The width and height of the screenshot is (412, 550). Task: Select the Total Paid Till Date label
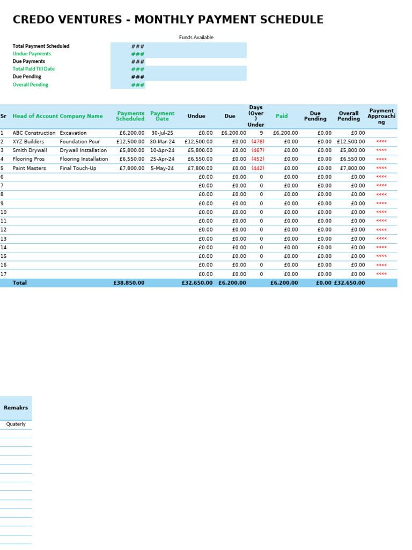(x=34, y=69)
